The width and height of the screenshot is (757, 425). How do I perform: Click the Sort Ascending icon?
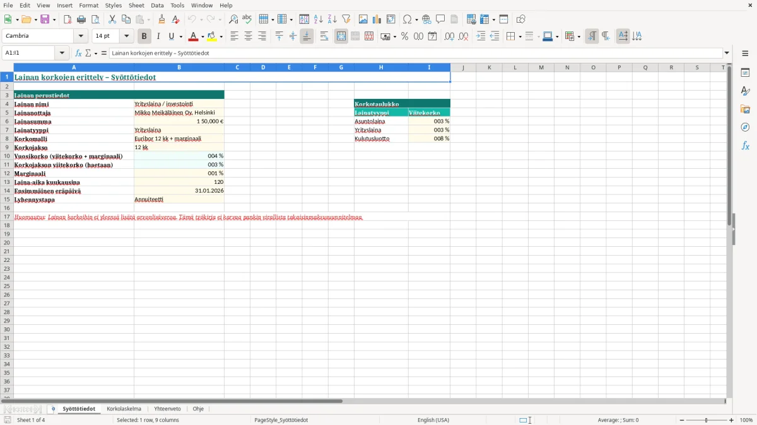(x=319, y=20)
